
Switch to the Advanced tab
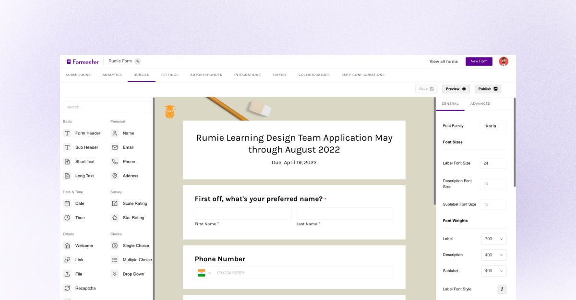[480, 103]
